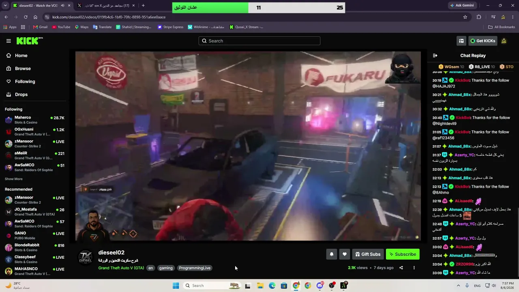
Task: Open the Chrome extensions puzzle icon
Action: pos(479,17)
